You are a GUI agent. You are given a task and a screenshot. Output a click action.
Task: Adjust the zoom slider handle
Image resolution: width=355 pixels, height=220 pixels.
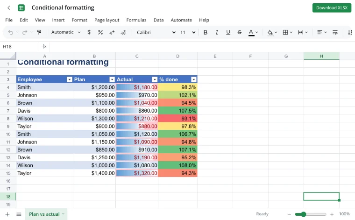coord(303,214)
